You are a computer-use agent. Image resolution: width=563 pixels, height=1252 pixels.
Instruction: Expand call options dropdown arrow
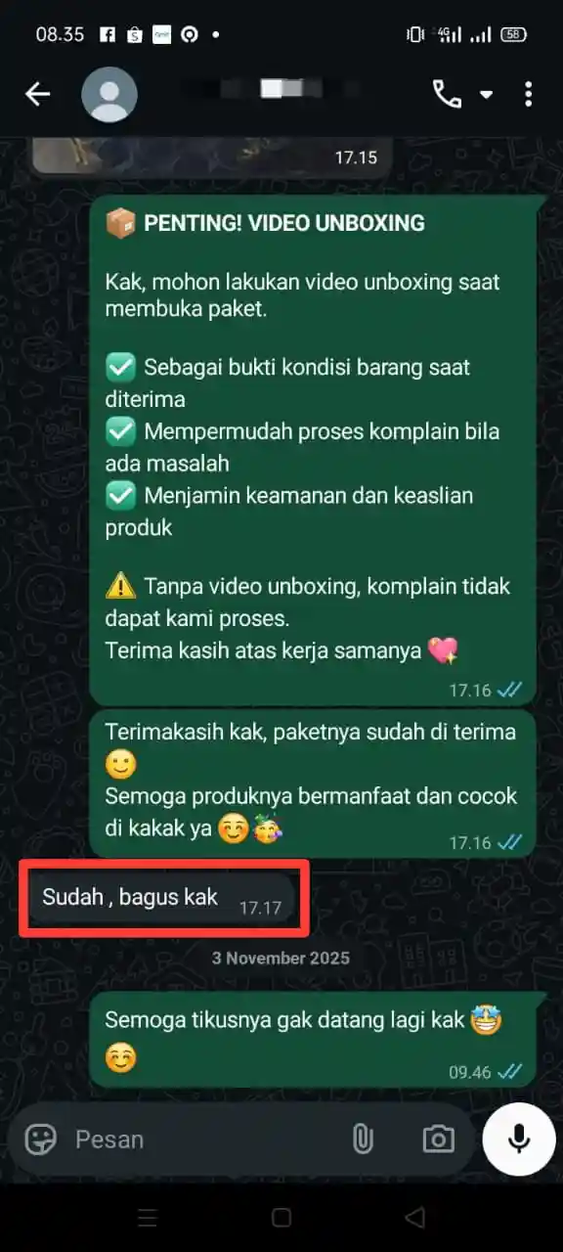[486, 95]
